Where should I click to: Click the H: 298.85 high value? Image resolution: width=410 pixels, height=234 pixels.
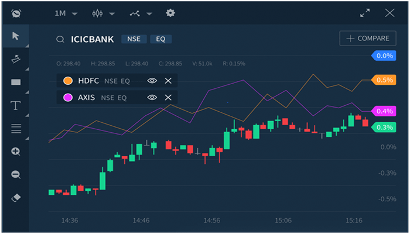pos(102,64)
